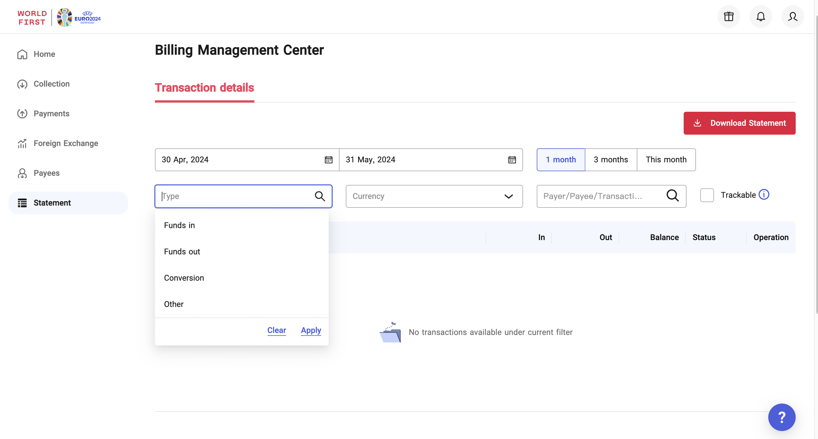Screen dimensions: 818x439
Task: Click the Payer/Payee search magnifier icon
Action: click(672, 196)
